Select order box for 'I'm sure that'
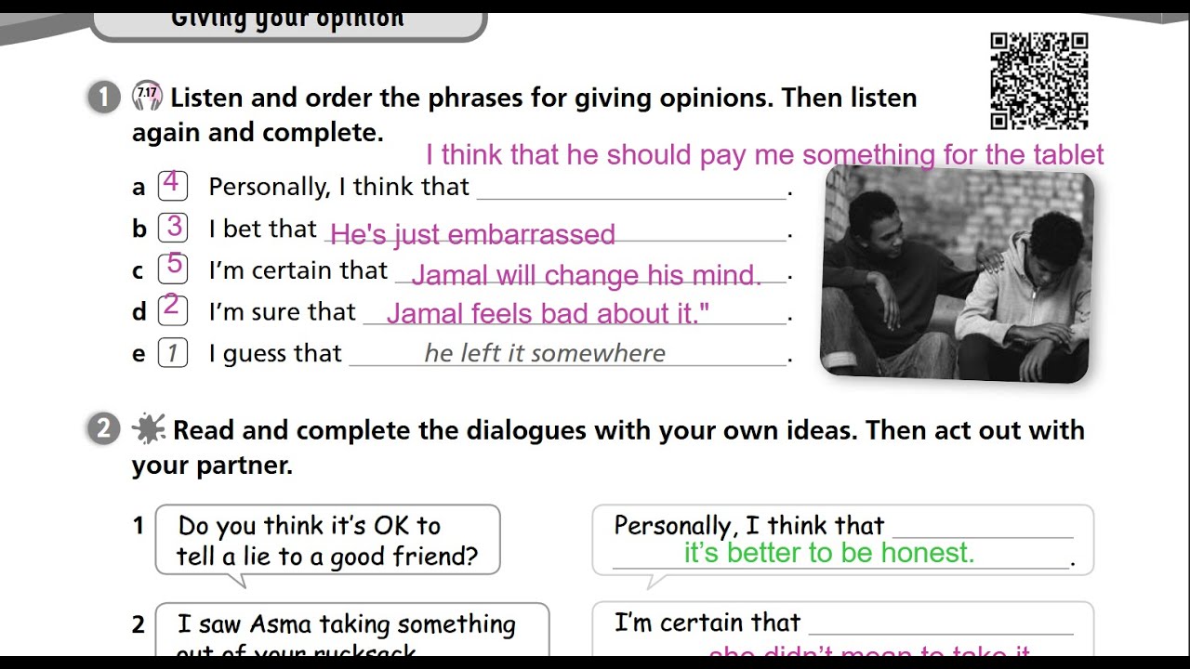 tap(173, 309)
